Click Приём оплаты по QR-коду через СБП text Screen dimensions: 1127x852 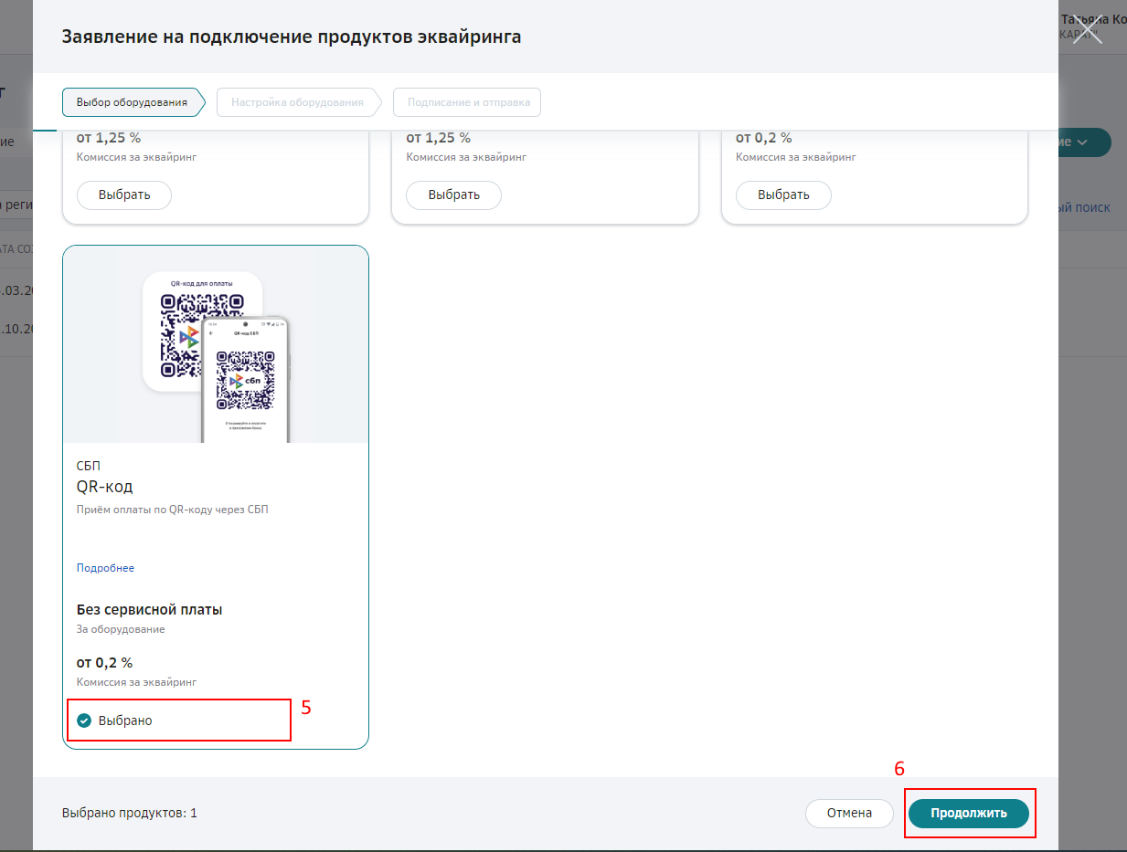(x=173, y=510)
